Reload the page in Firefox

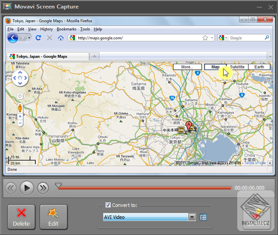coord(38,37)
